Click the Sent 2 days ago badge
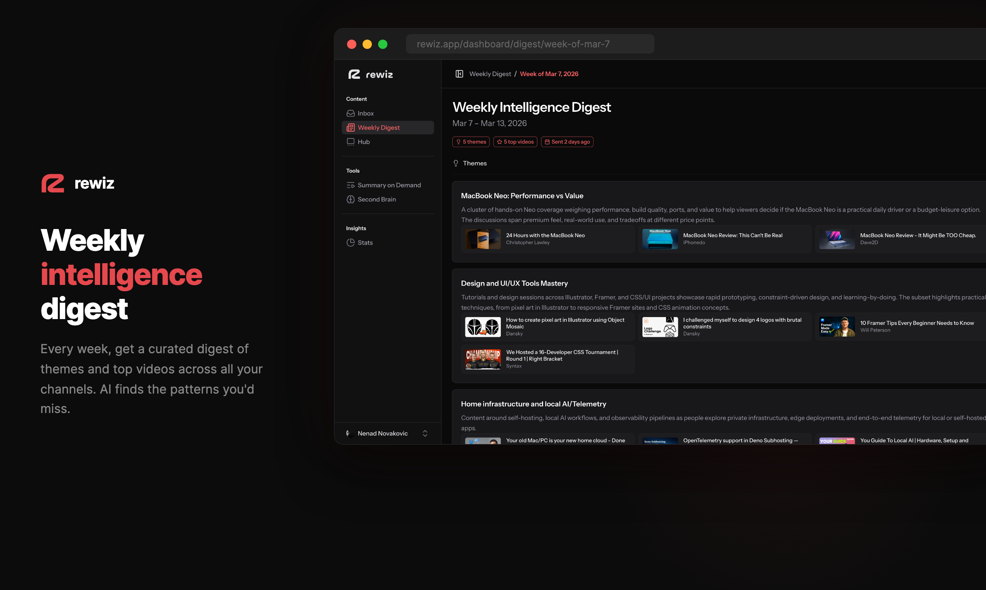 [x=567, y=142]
